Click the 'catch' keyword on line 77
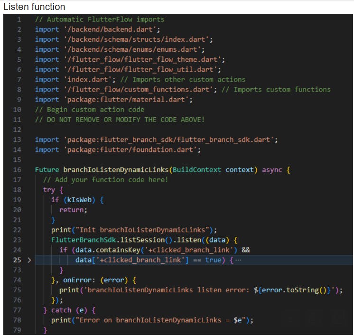 point(61,310)
